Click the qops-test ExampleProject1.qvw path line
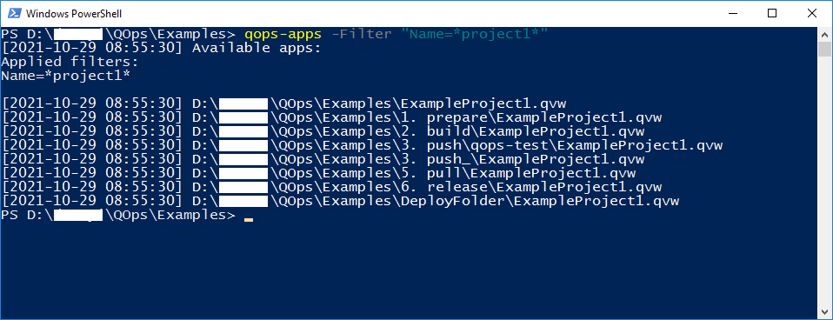This screenshot has width=833, height=320. click(x=362, y=145)
